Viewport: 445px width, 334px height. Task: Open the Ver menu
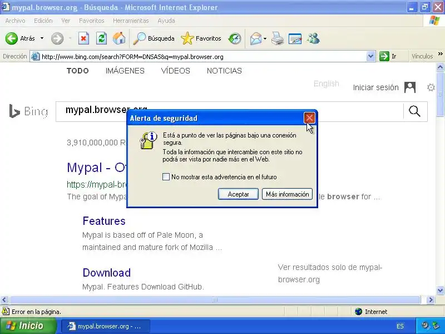pyautogui.click(x=66, y=21)
